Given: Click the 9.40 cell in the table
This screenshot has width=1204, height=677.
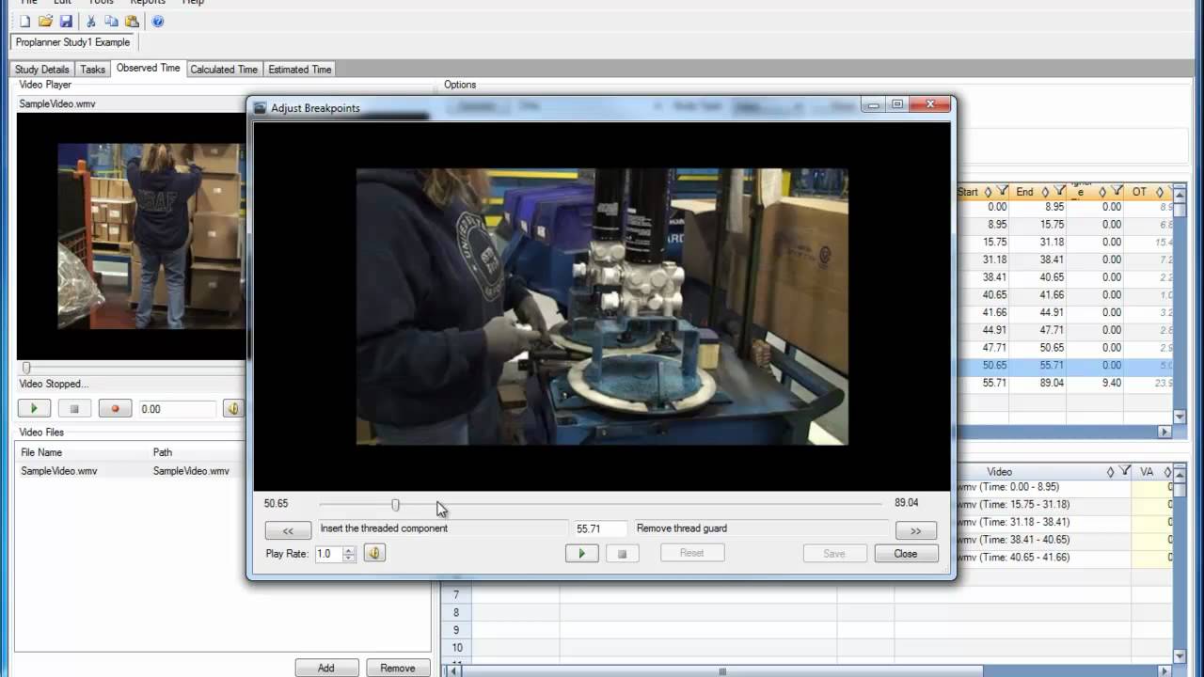Looking at the screenshot, I should 1095,383.
